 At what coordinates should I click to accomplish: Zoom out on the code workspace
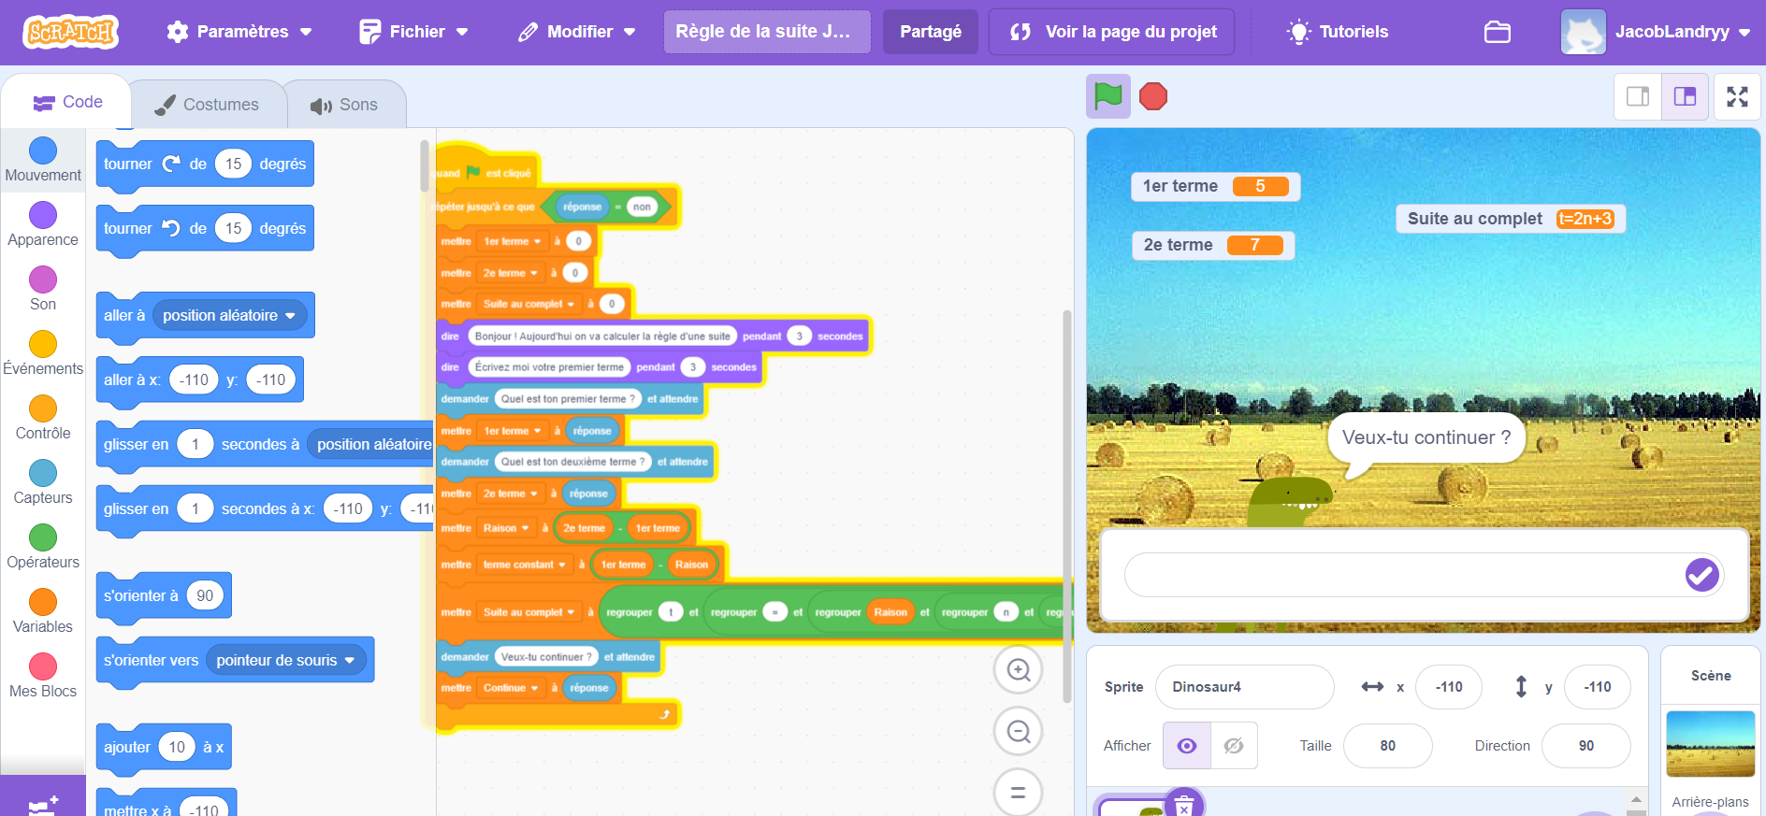(1018, 732)
